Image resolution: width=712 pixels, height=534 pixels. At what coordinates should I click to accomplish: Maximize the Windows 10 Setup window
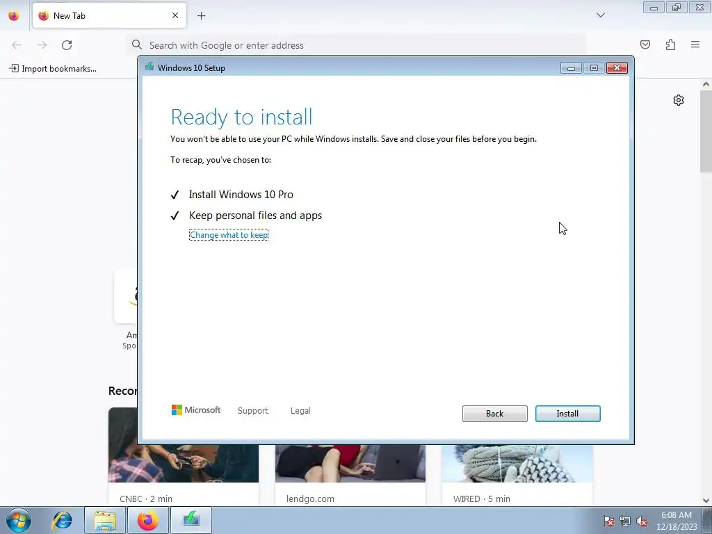point(594,68)
